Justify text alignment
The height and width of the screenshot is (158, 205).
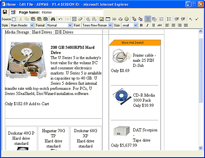pos(186,25)
